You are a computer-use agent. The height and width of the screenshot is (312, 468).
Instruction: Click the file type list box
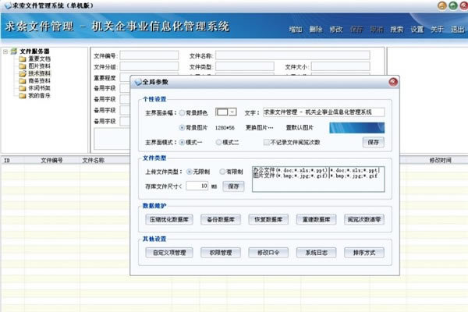click(x=318, y=179)
